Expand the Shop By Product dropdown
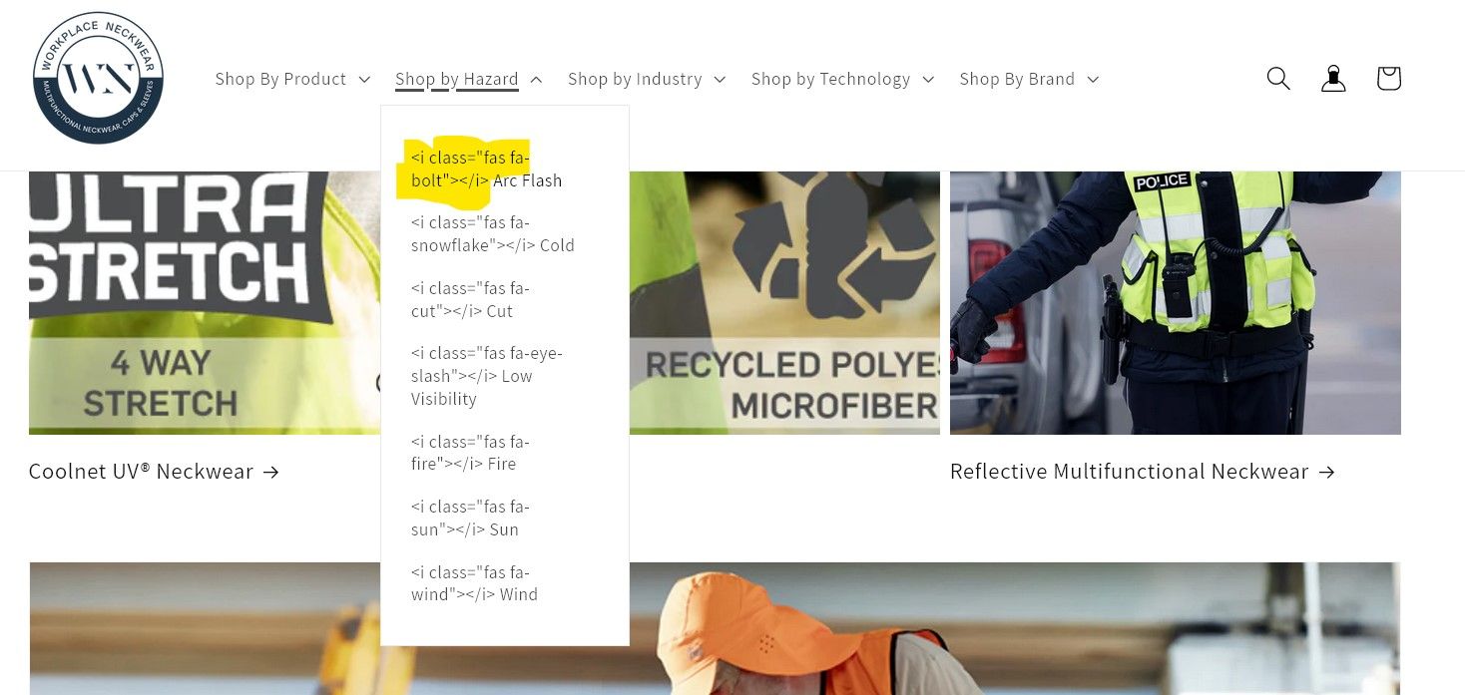The width and height of the screenshot is (1465, 695). (292, 79)
